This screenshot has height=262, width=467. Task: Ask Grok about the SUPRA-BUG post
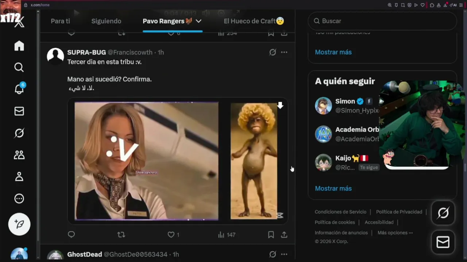[273, 52]
